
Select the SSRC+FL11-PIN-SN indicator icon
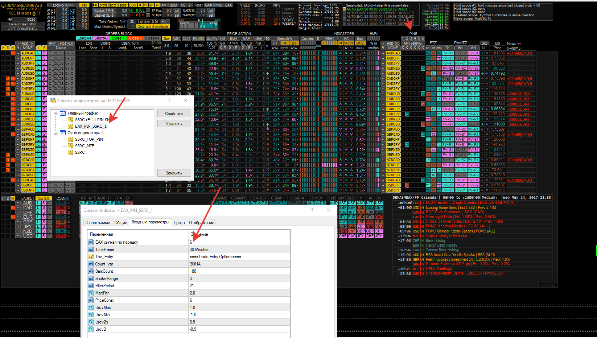[x=71, y=120]
